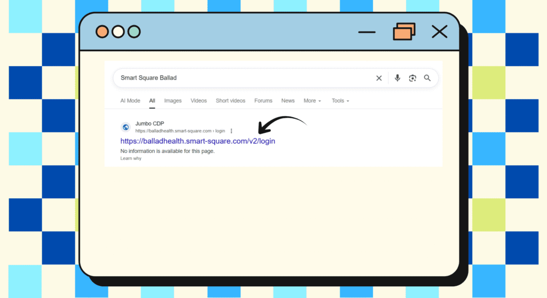This screenshot has width=547, height=298.
Task: Switch to the Forums tab
Action: (263, 101)
